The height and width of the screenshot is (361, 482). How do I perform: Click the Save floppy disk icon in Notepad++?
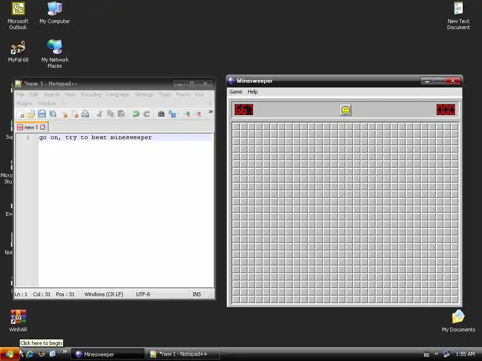point(42,114)
